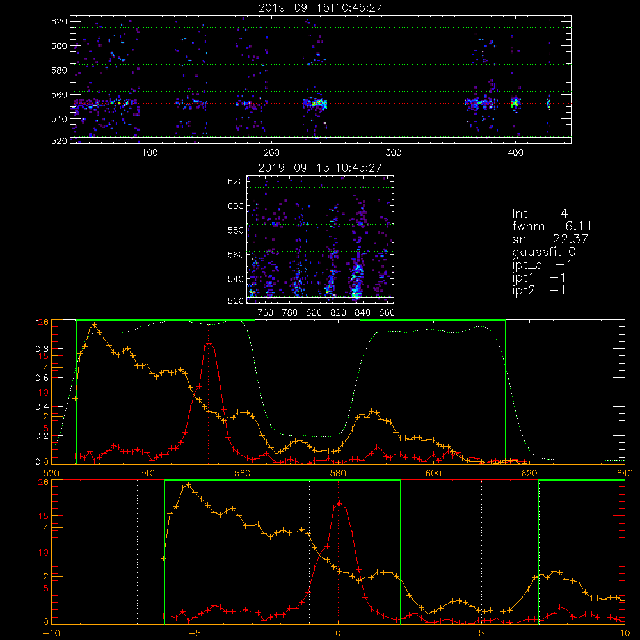Select the 'Int 4' readout line

pyautogui.click(x=540, y=214)
